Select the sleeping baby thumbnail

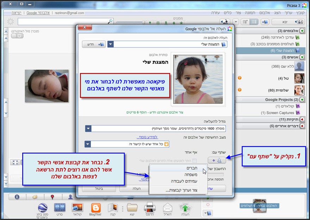click(46, 86)
